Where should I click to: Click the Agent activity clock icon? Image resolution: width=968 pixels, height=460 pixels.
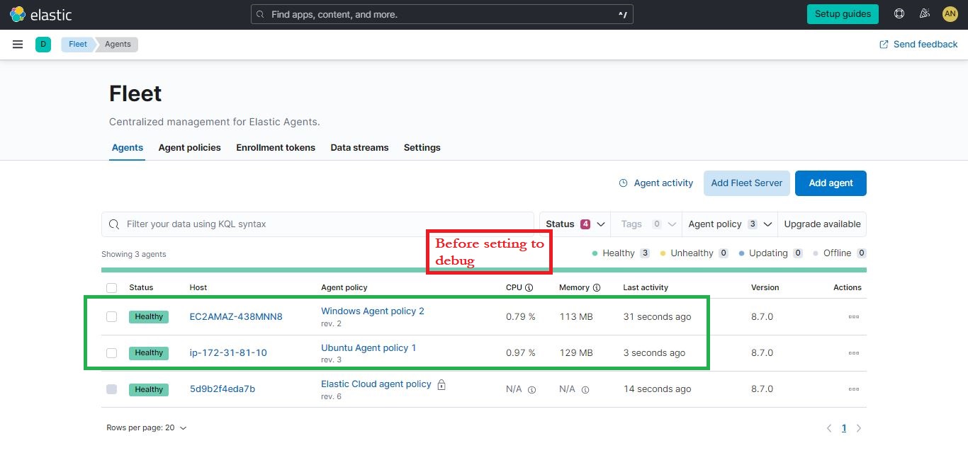(625, 183)
